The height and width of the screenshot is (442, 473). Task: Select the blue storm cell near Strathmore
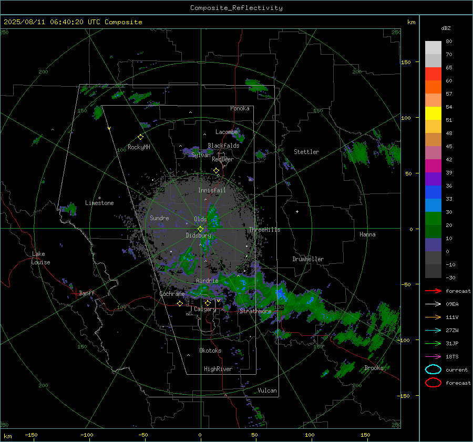(x=281, y=293)
